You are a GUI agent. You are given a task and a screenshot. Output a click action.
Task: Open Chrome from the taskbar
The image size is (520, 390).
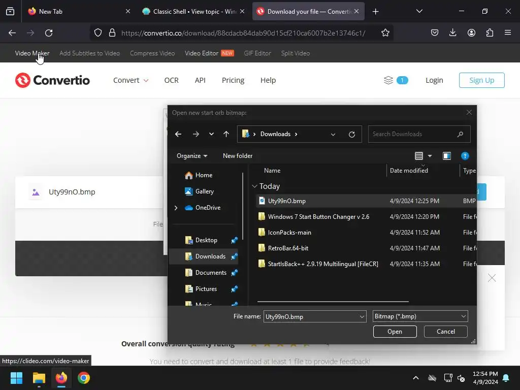pos(84,378)
